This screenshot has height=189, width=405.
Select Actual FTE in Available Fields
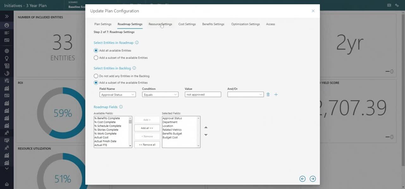point(111,145)
